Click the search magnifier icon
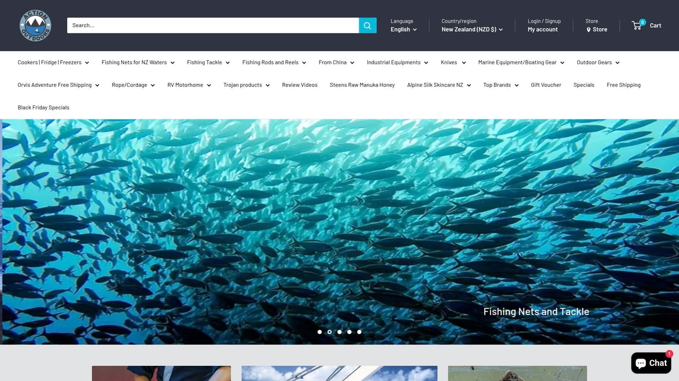The width and height of the screenshot is (679, 381). click(367, 25)
